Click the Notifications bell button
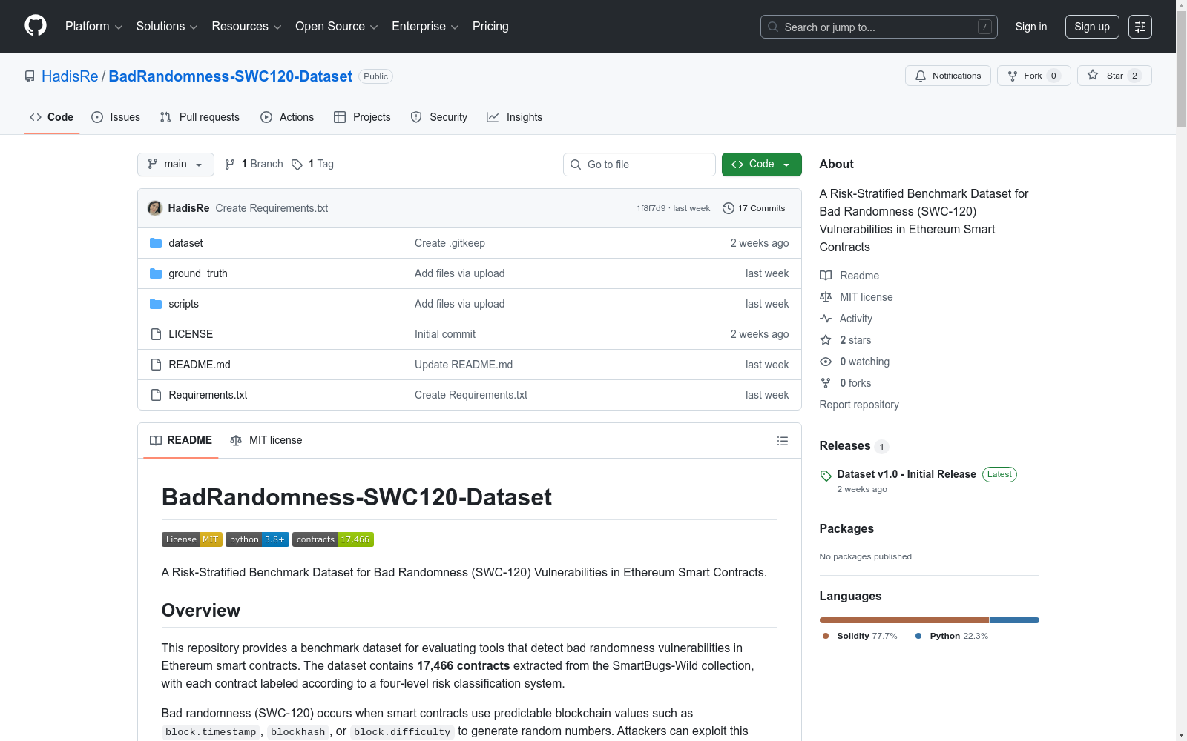Image resolution: width=1187 pixels, height=741 pixels. [947, 76]
